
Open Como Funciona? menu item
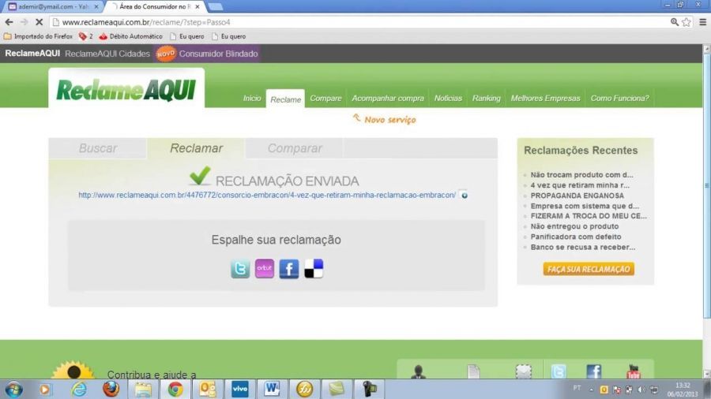619,98
